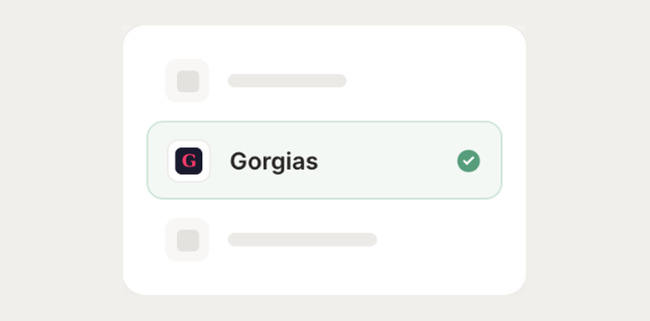Deselect Gorgias via the green check circle

pos(468,160)
